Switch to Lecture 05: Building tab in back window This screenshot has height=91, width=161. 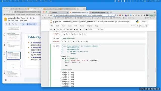tap(51, 9)
